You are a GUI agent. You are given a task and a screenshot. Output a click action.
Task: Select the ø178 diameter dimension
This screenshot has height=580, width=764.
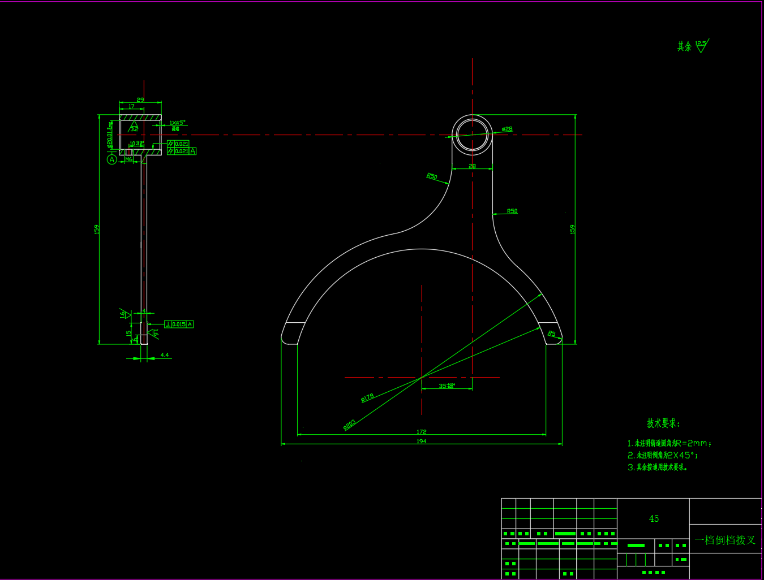coord(367,397)
